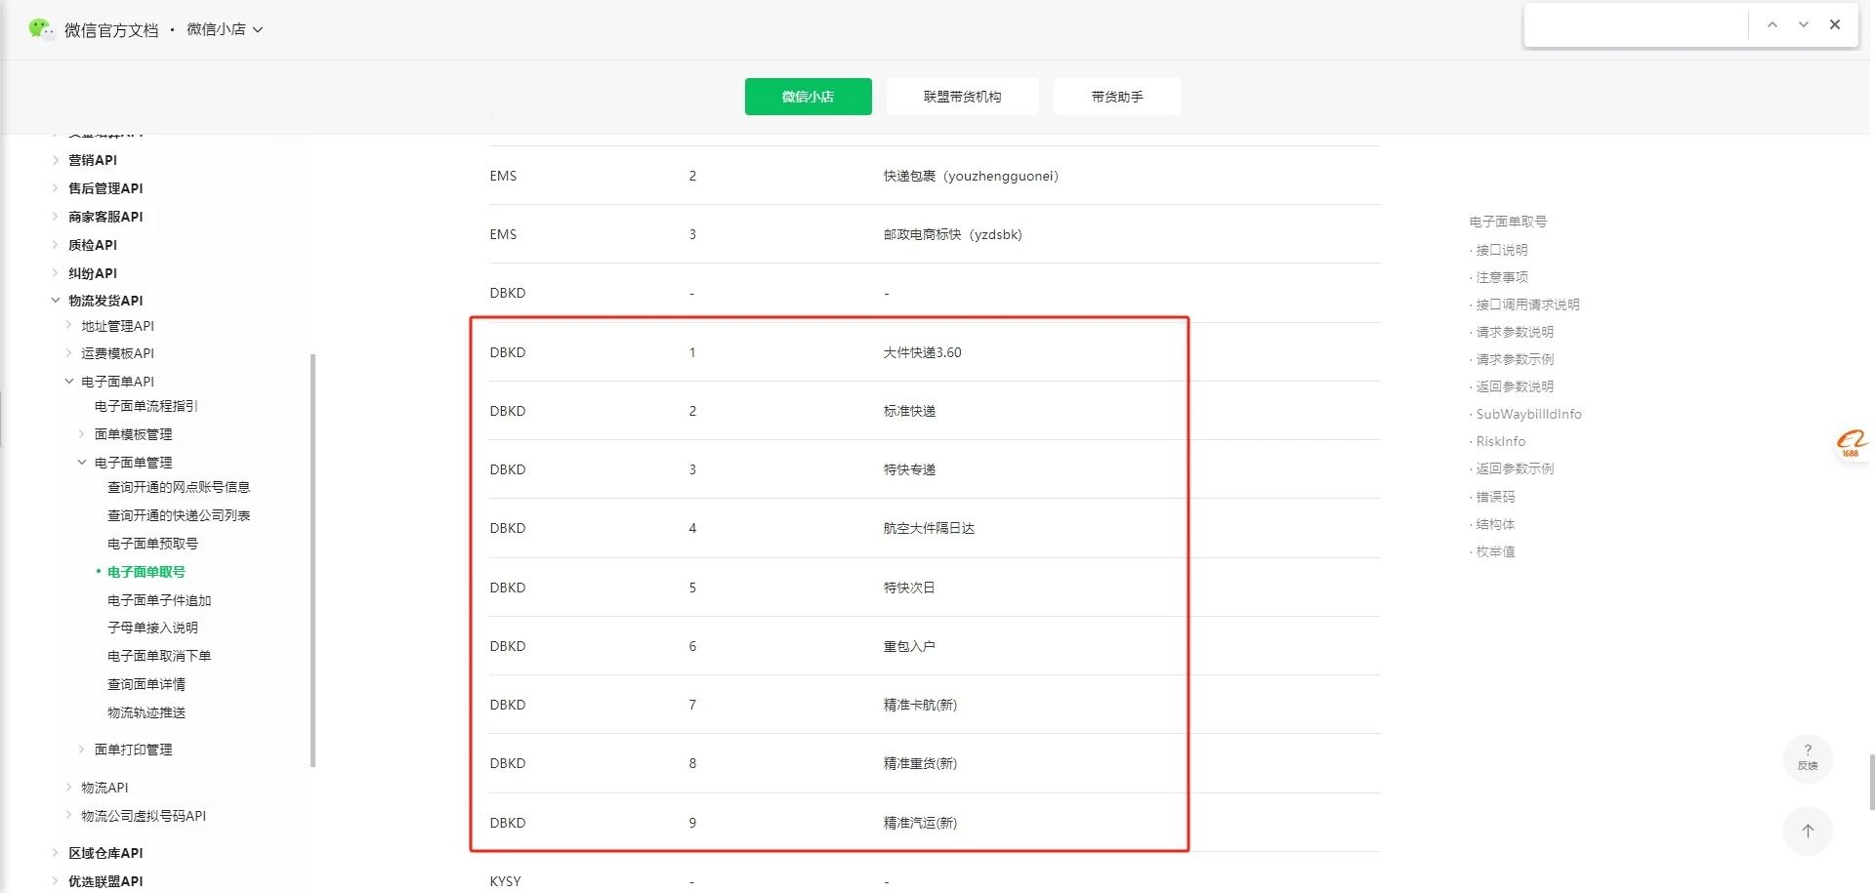Jump to 请求参数示例 anchor

(1515, 359)
